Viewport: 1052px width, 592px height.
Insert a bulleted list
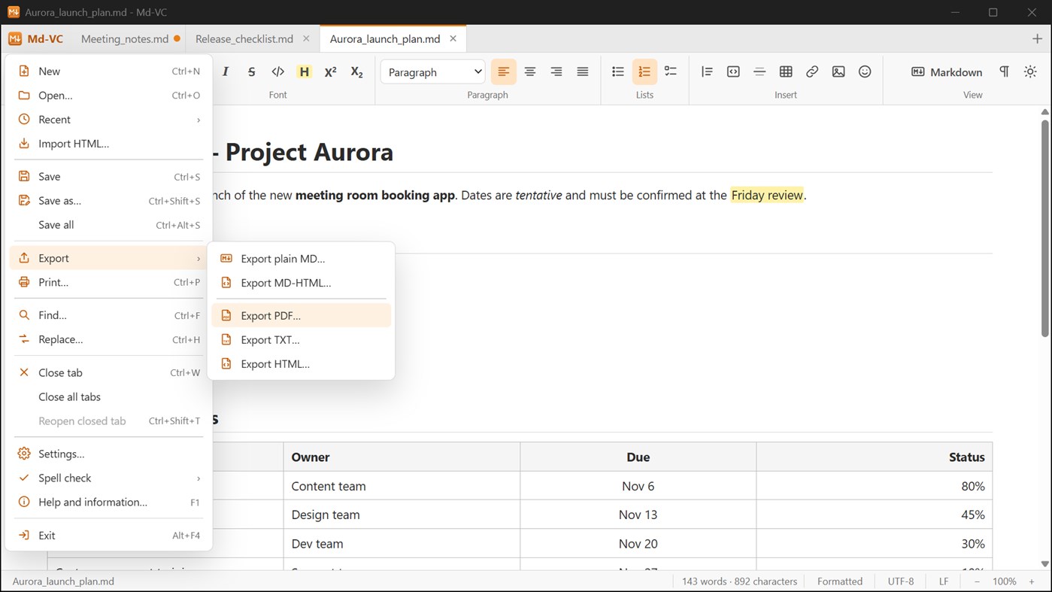point(618,72)
